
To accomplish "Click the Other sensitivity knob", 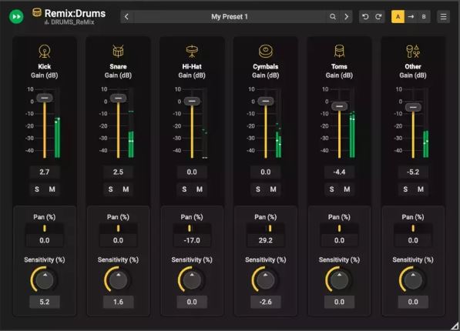I will 413,279.
